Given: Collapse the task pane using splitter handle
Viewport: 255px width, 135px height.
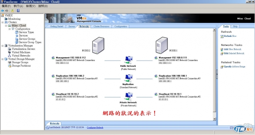Looking at the screenshot, I should (217, 74).
